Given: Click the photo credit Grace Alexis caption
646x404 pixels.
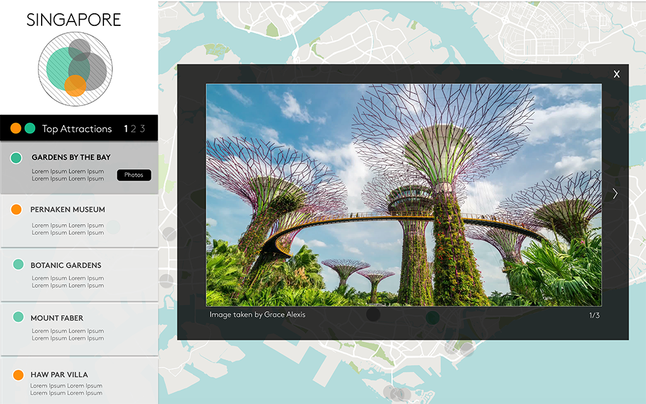Looking at the screenshot, I should point(257,314).
